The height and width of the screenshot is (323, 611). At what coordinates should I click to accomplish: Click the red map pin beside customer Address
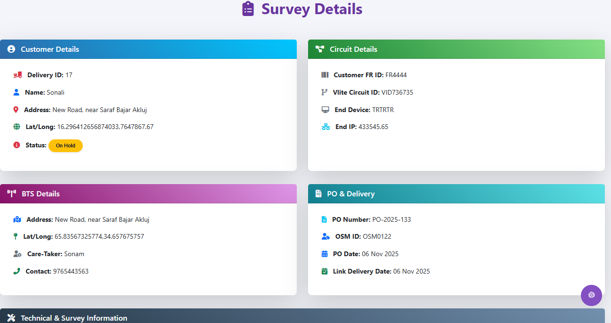[x=16, y=110]
